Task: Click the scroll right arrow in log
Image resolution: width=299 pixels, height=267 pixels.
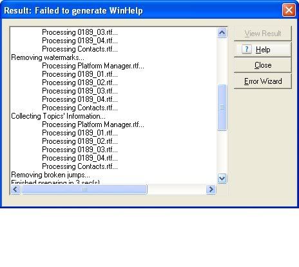Action: pyautogui.click(x=211, y=190)
